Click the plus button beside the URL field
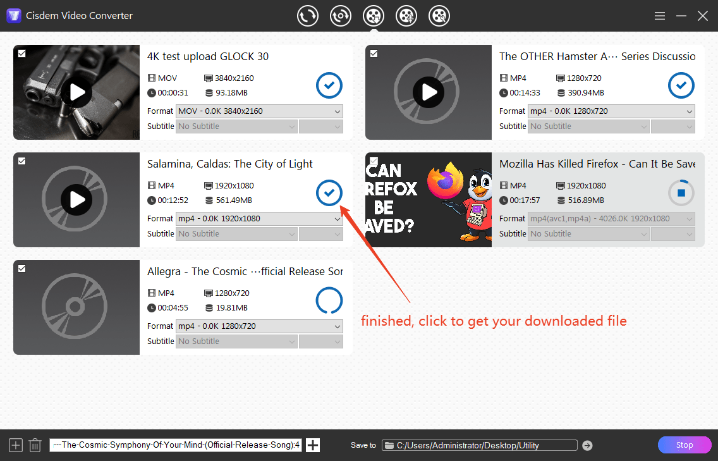718x461 pixels. point(313,445)
